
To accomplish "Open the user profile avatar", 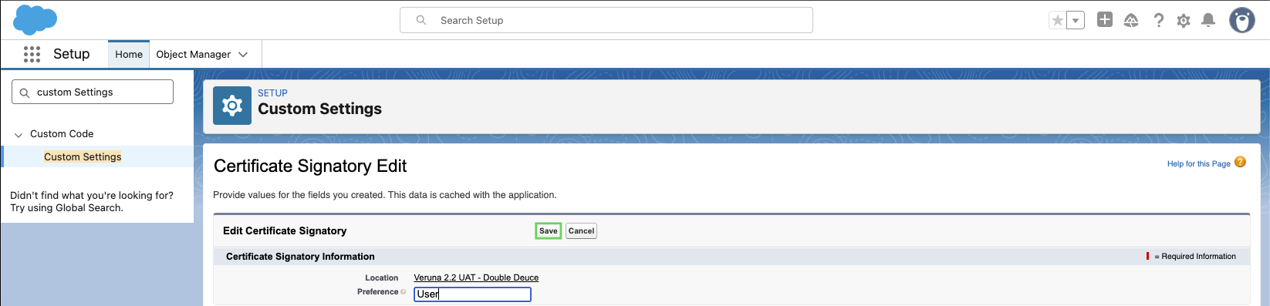I will [1241, 20].
